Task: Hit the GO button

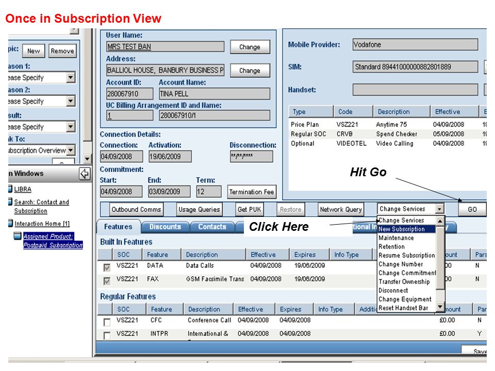Action: click(472, 209)
